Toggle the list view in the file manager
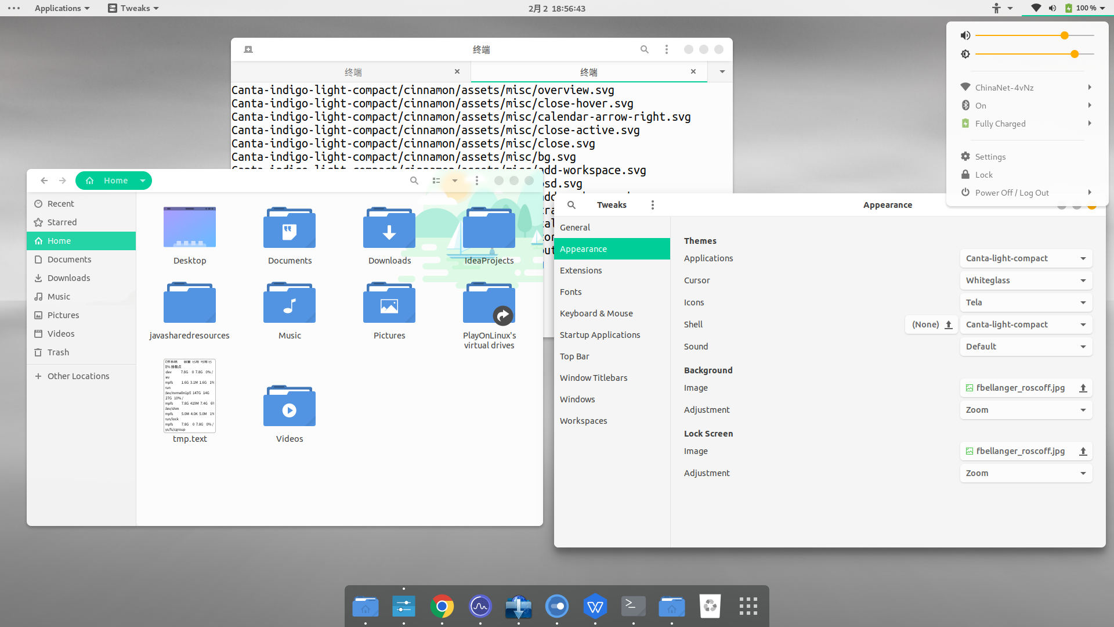1114x627 pixels. tap(436, 181)
